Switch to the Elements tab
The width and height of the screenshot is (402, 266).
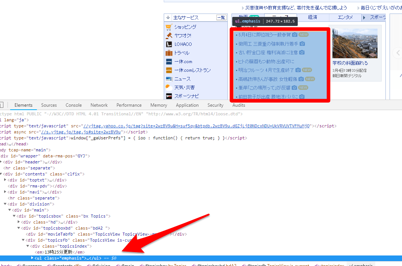tap(24, 105)
